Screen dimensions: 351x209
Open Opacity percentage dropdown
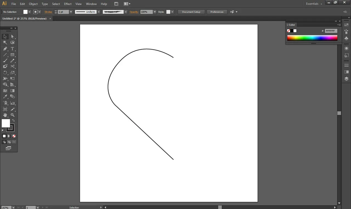155,12
